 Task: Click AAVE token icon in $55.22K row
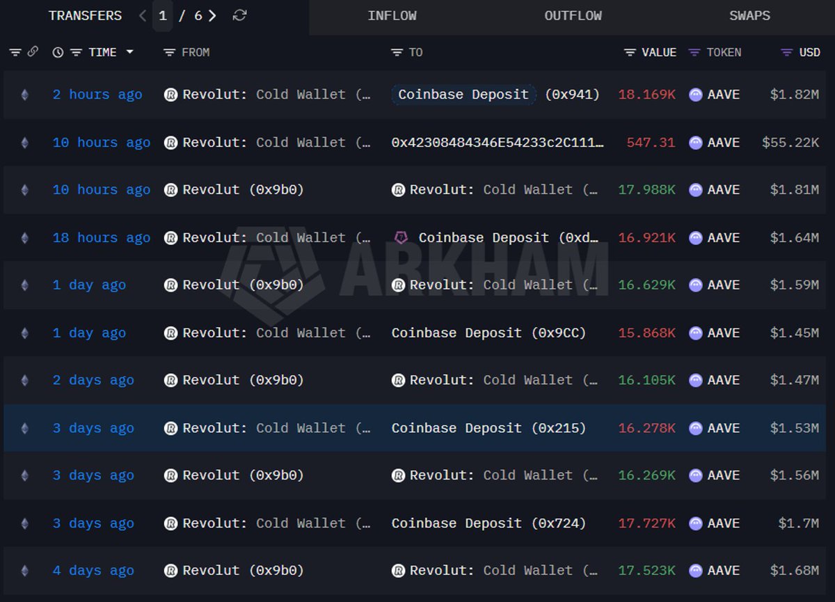[x=695, y=142]
